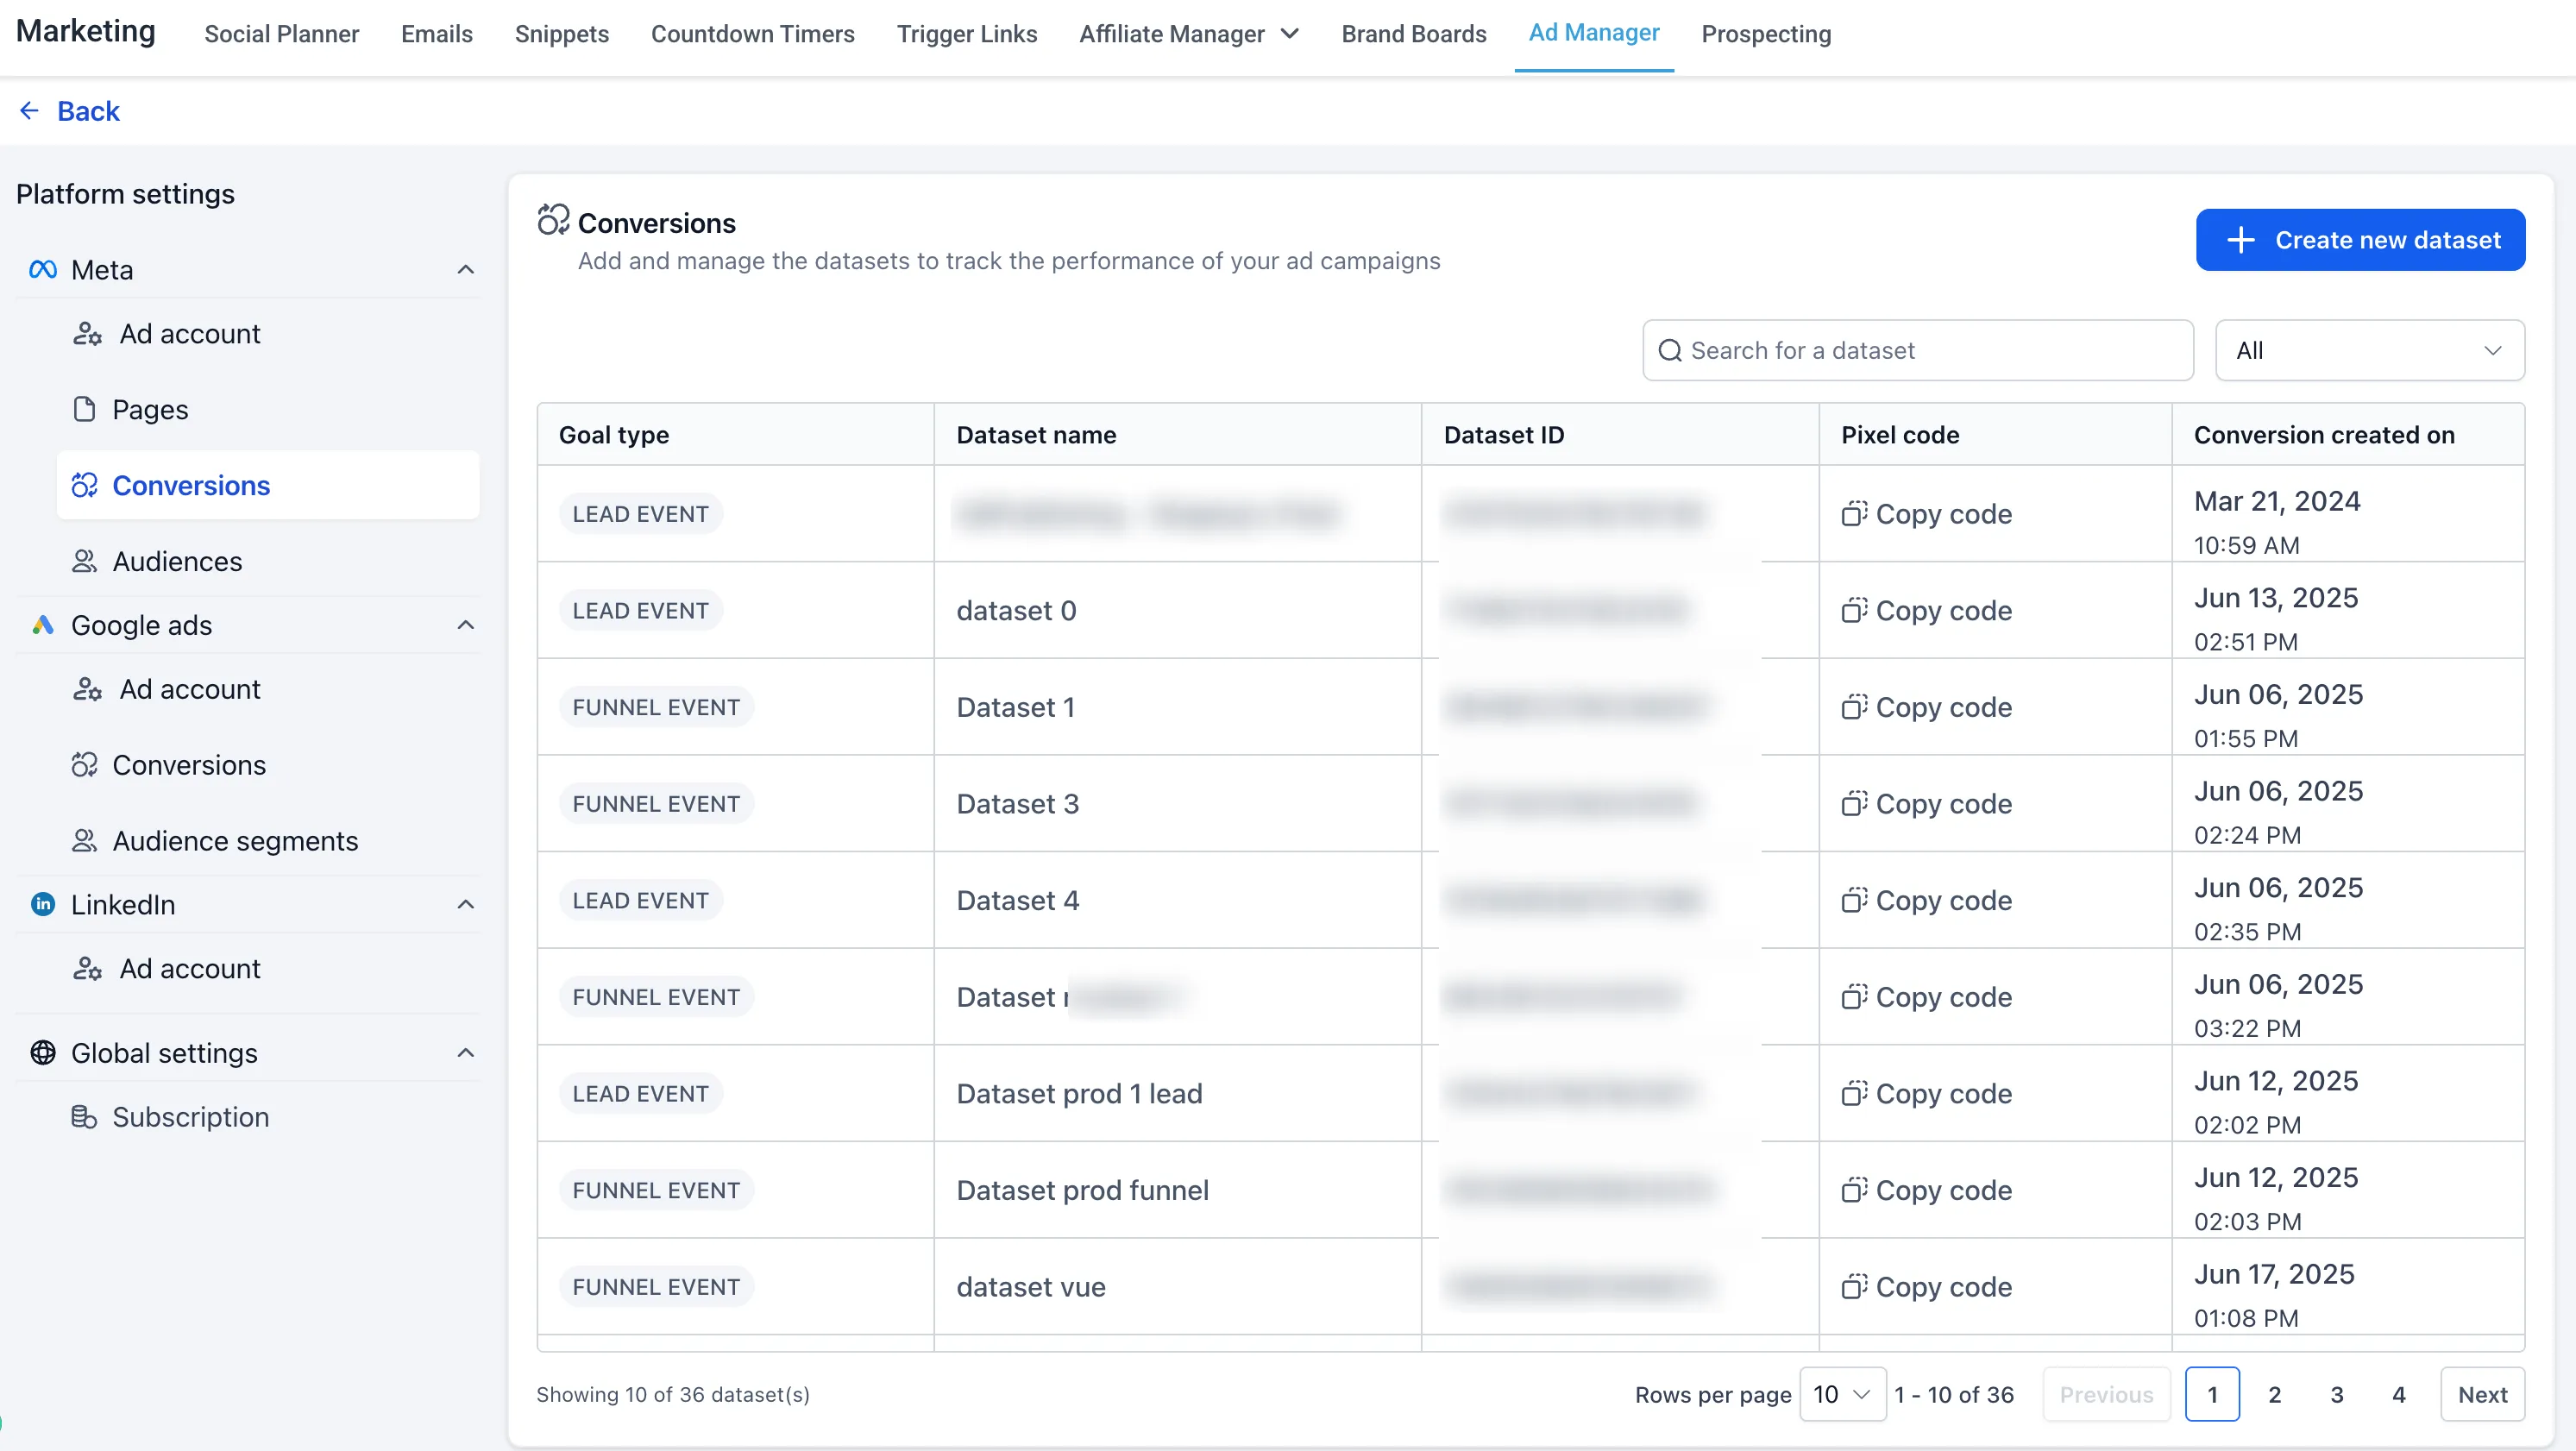This screenshot has width=2576, height=1451.
Task: Click the back arrow icon
Action: [29, 111]
